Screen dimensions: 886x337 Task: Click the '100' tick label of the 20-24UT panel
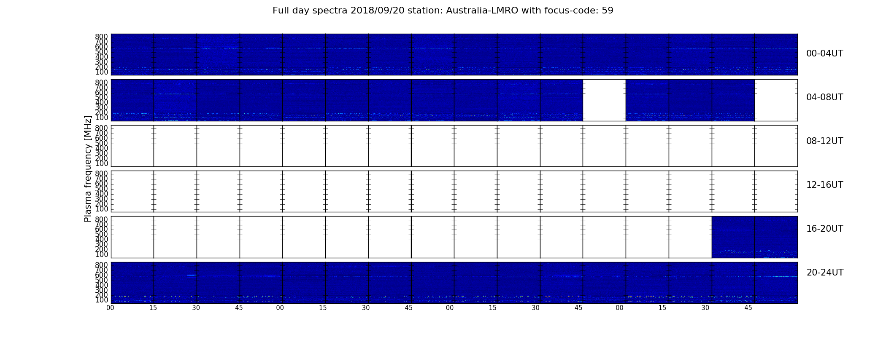tap(101, 300)
